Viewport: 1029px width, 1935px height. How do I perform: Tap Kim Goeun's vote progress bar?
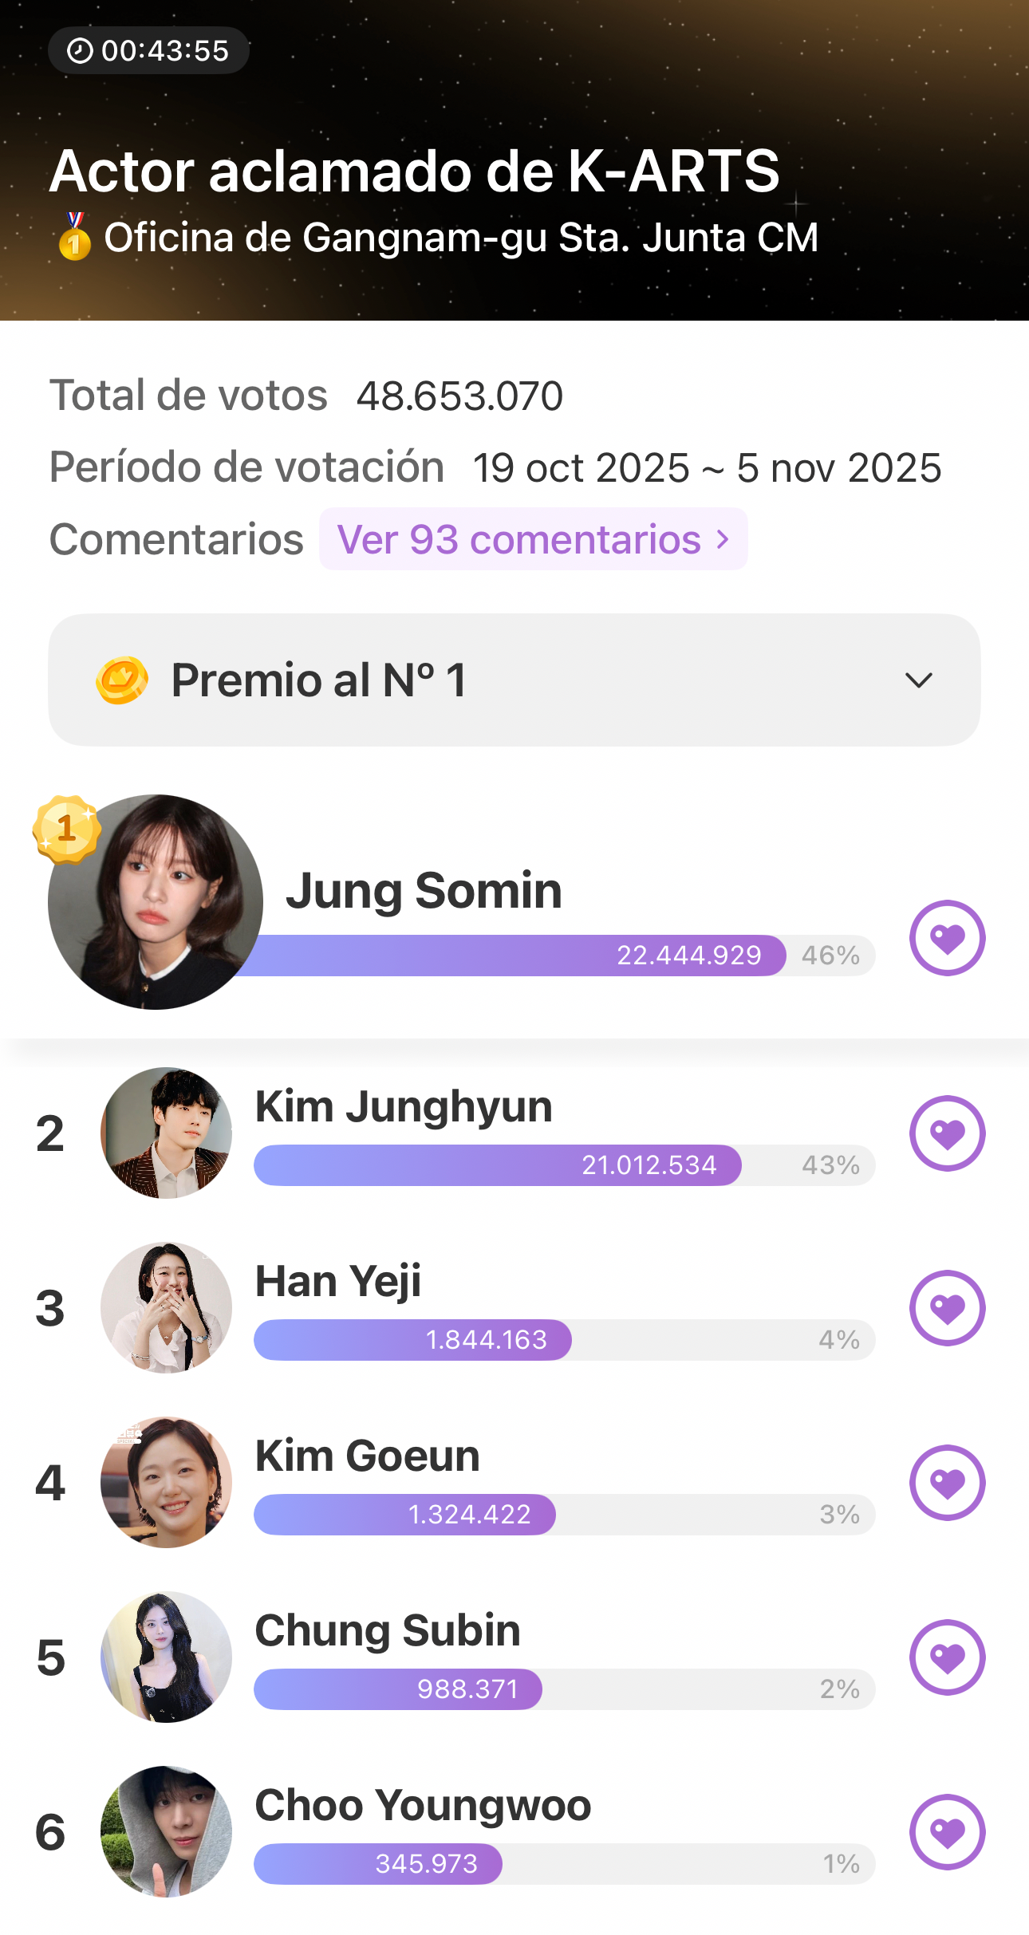564,1515
